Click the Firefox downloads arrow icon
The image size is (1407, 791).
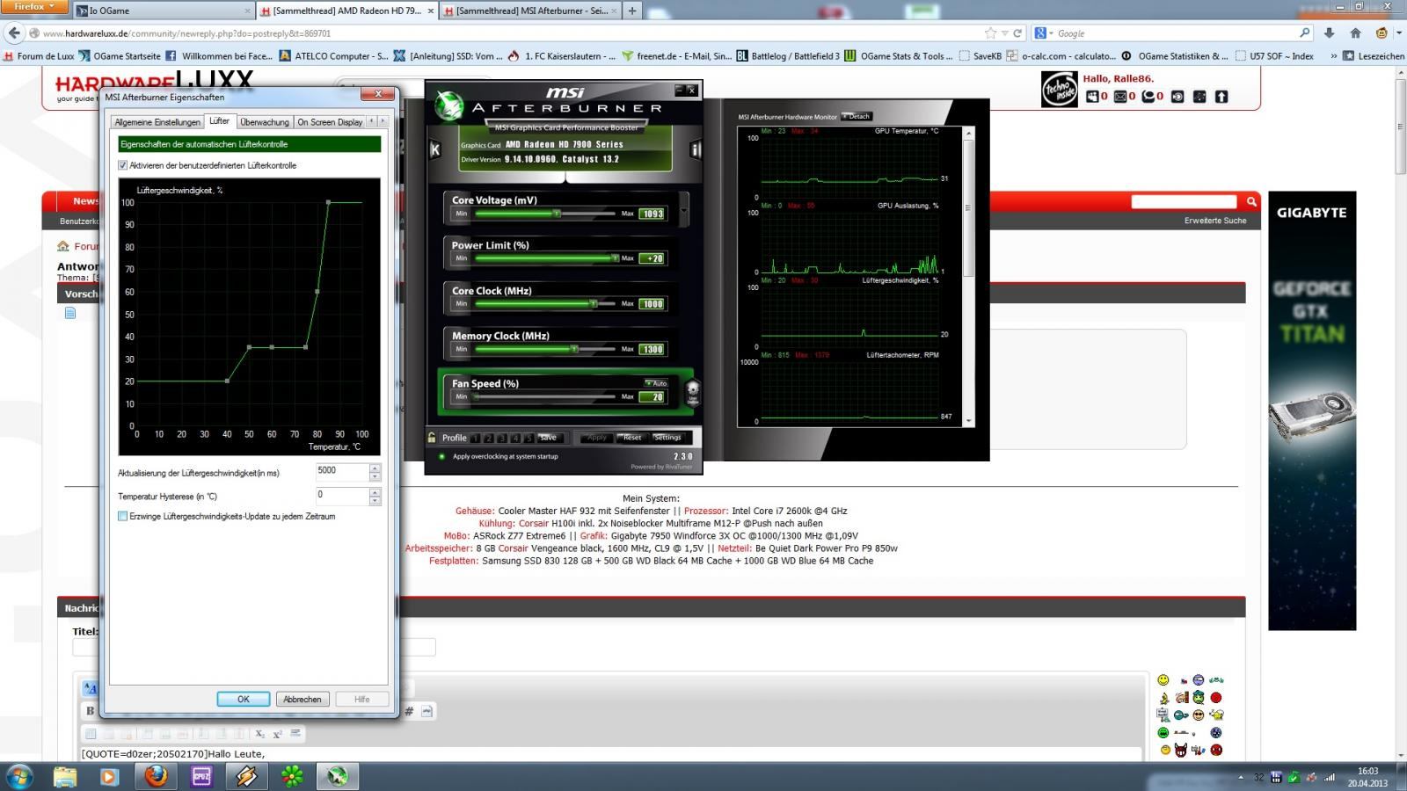(1329, 33)
